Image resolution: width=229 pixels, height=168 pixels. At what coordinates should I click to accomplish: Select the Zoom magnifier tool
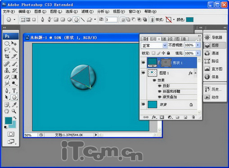[x=14, y=111]
